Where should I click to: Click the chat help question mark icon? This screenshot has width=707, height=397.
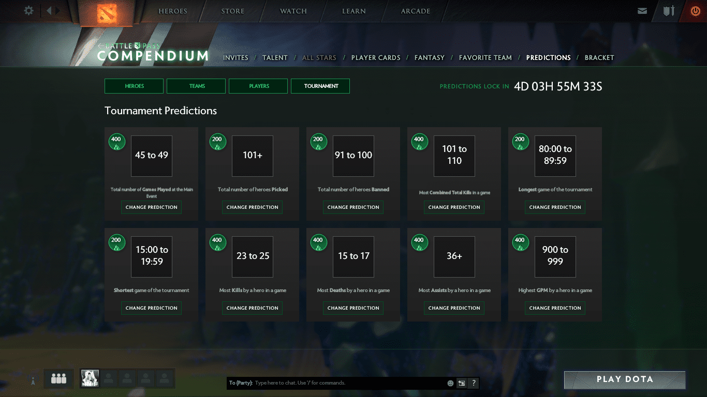click(x=473, y=383)
